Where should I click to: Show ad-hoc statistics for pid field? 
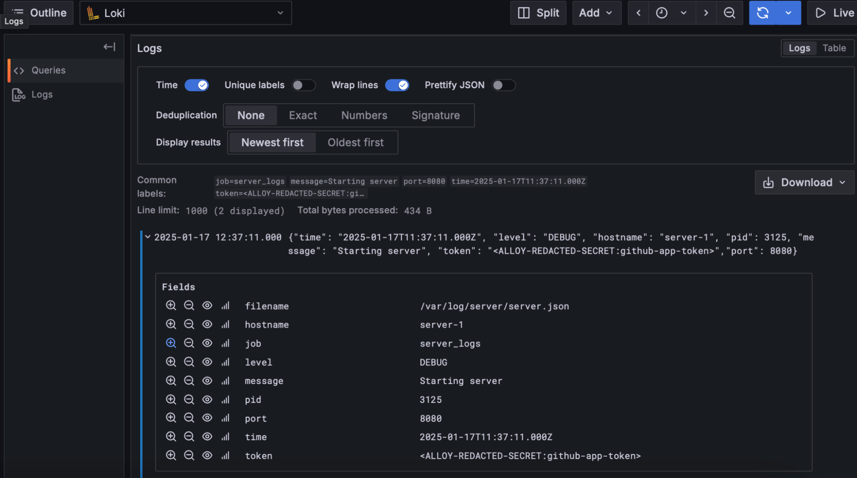pos(226,400)
